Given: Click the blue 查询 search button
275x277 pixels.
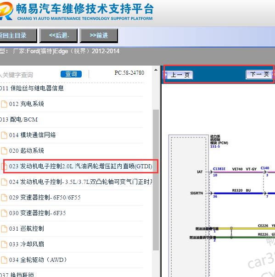Looking at the screenshot, I should 71,74.
